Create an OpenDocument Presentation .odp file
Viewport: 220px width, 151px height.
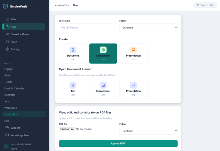coord(133,89)
